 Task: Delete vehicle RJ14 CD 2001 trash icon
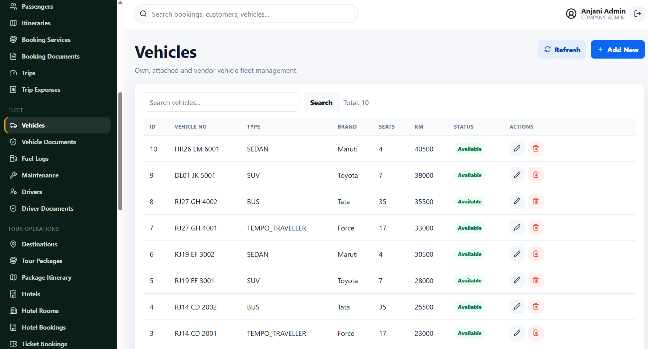[536, 333]
